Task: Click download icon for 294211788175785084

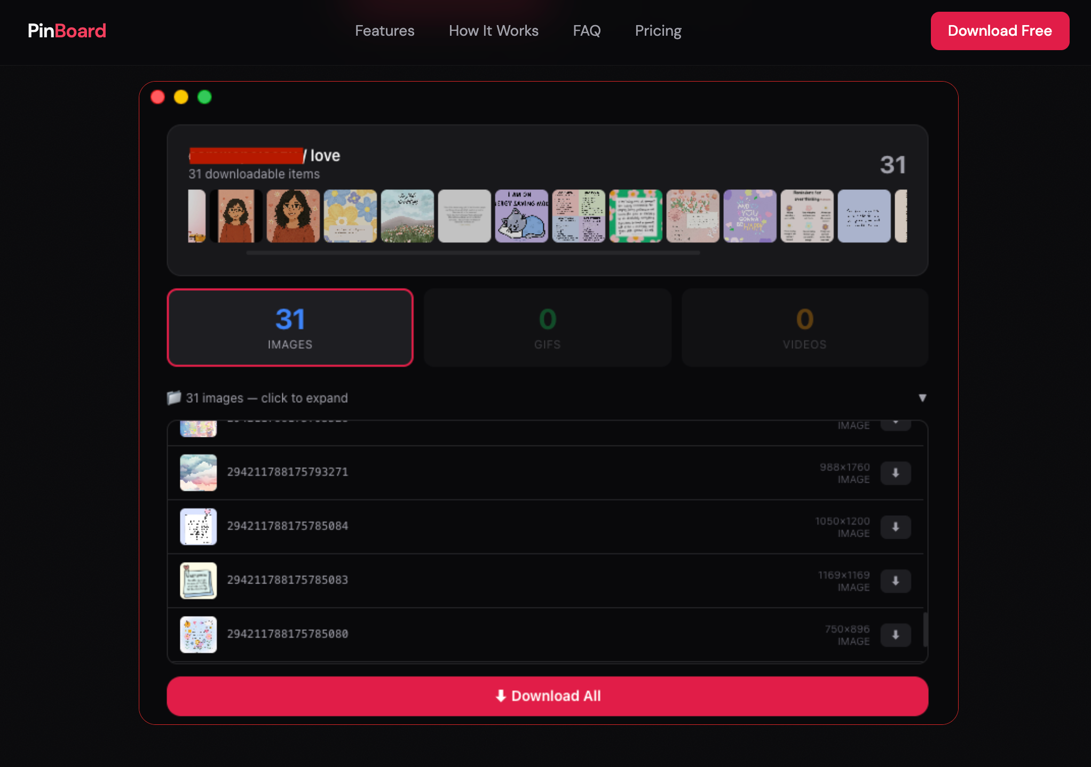Action: click(x=895, y=527)
